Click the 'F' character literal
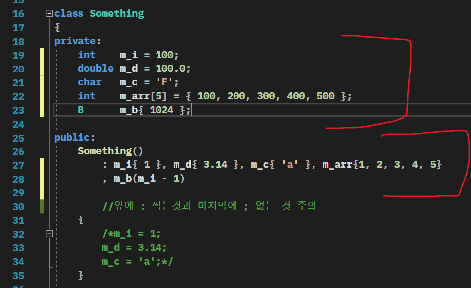471x288 pixels. (164, 82)
